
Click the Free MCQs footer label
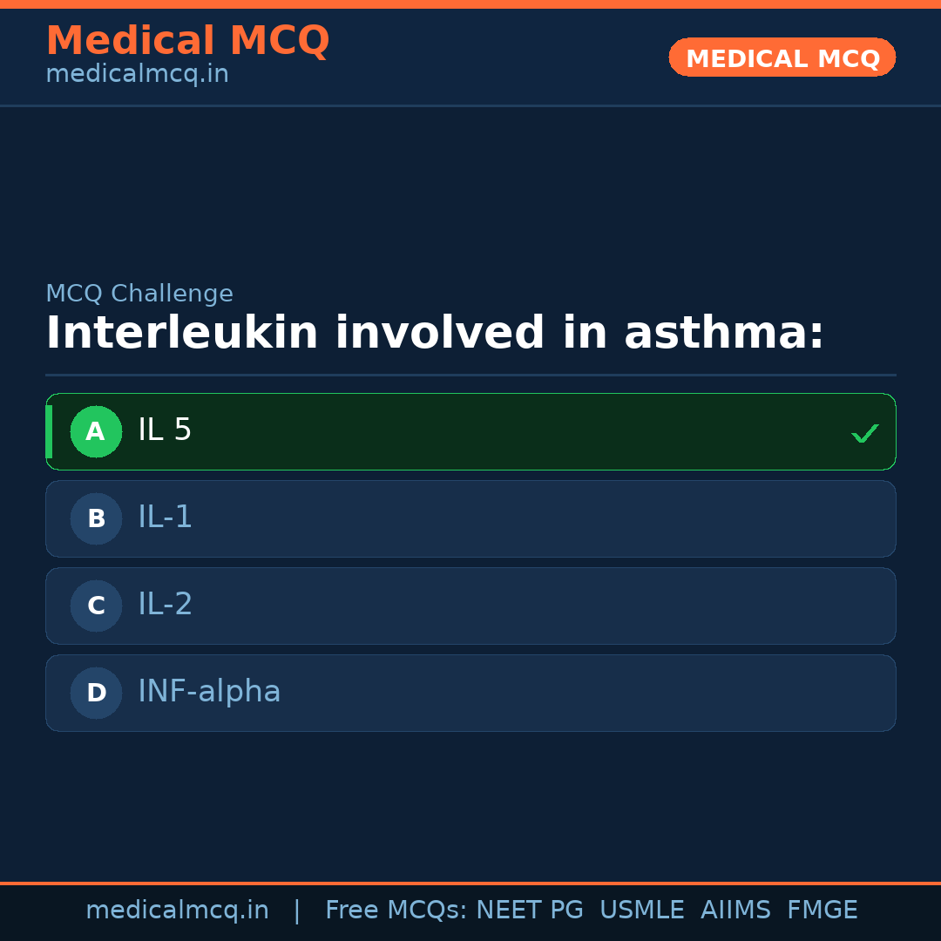point(396,911)
